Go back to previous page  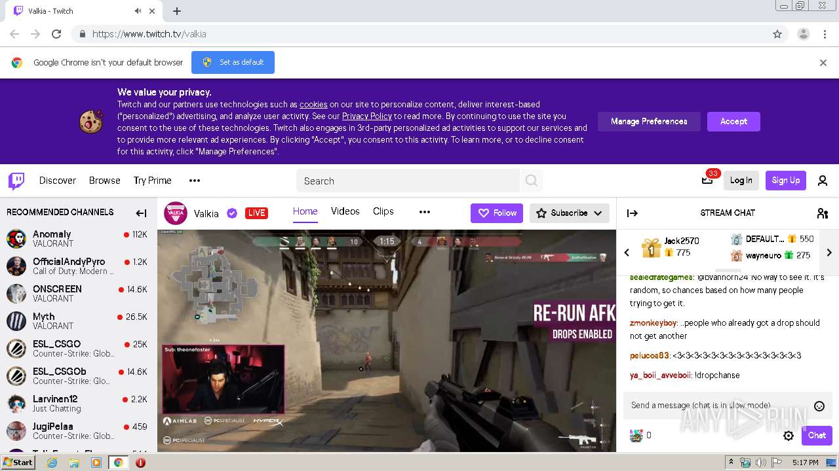(x=14, y=34)
